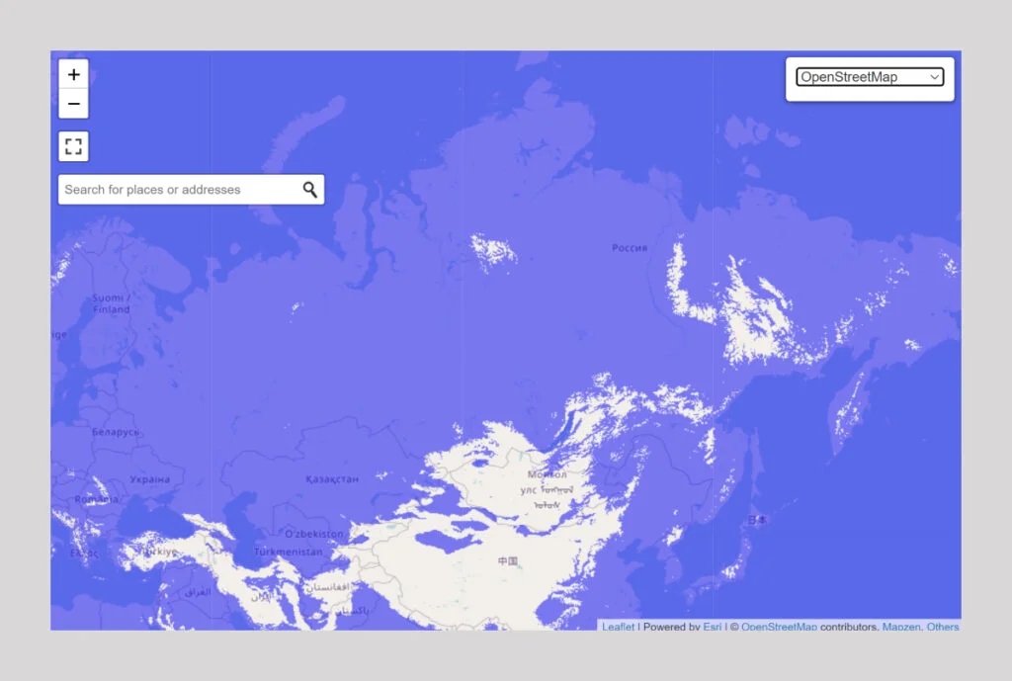Zoom in on the map
This screenshot has height=681, width=1012.
(x=74, y=74)
